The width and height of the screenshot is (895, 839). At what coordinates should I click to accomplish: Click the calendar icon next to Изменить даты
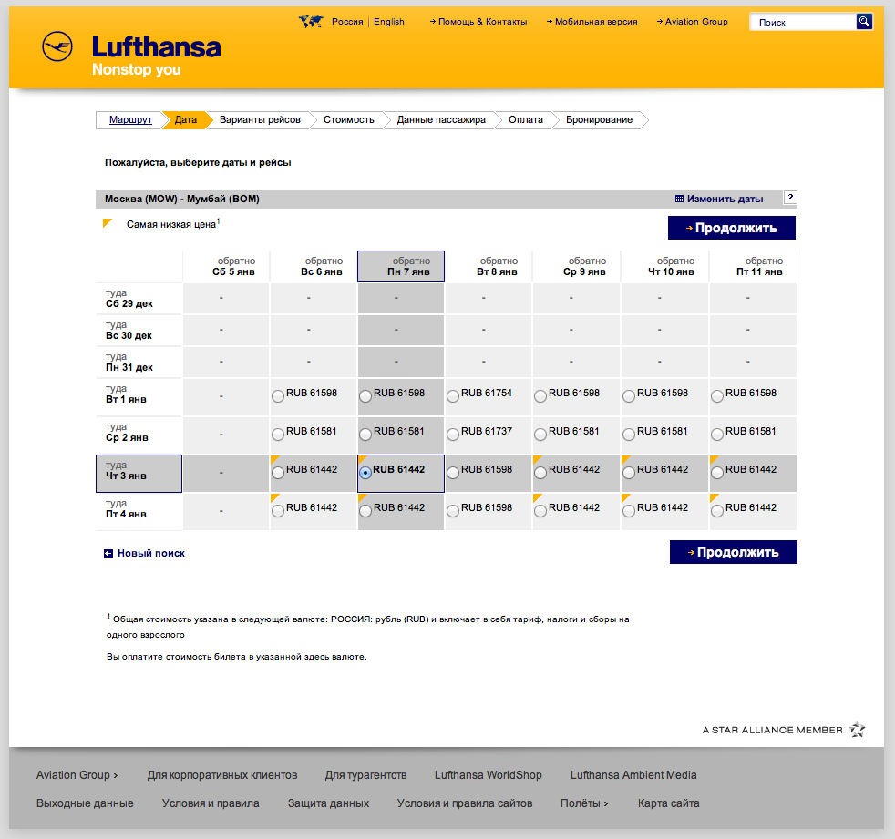click(x=679, y=200)
